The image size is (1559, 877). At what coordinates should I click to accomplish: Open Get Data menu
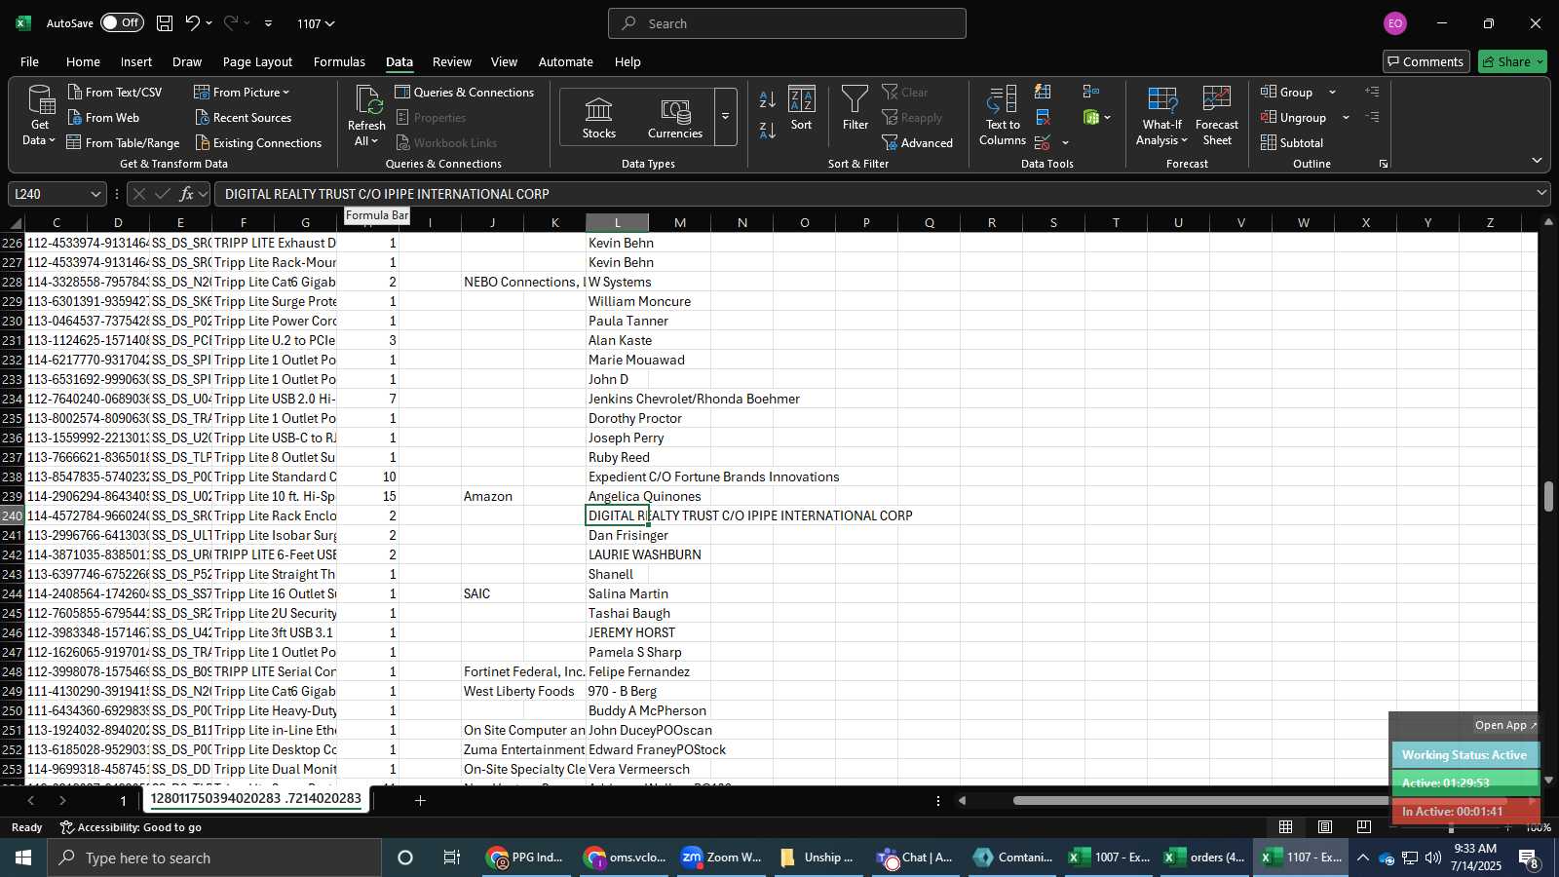(40, 116)
